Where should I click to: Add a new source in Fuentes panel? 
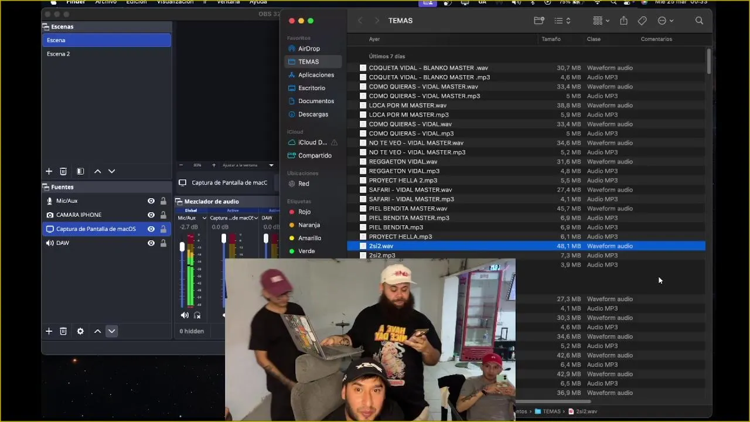49,331
